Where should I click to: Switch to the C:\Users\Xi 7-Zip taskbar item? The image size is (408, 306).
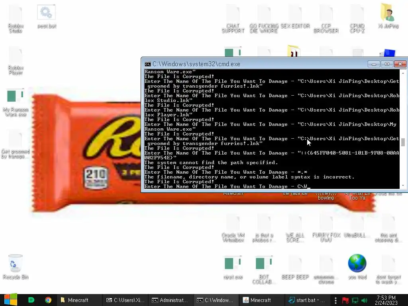pos(126,300)
